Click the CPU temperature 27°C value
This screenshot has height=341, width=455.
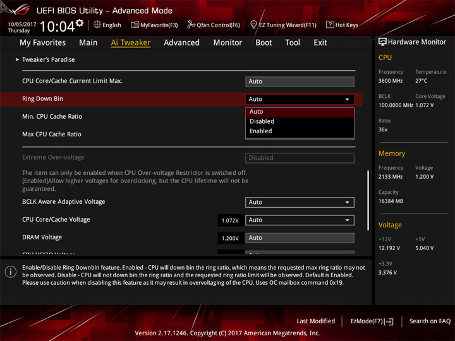[x=421, y=81]
